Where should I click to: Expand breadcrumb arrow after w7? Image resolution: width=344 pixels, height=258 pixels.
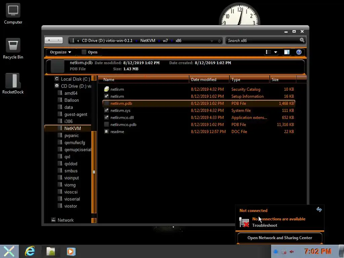click(172, 41)
